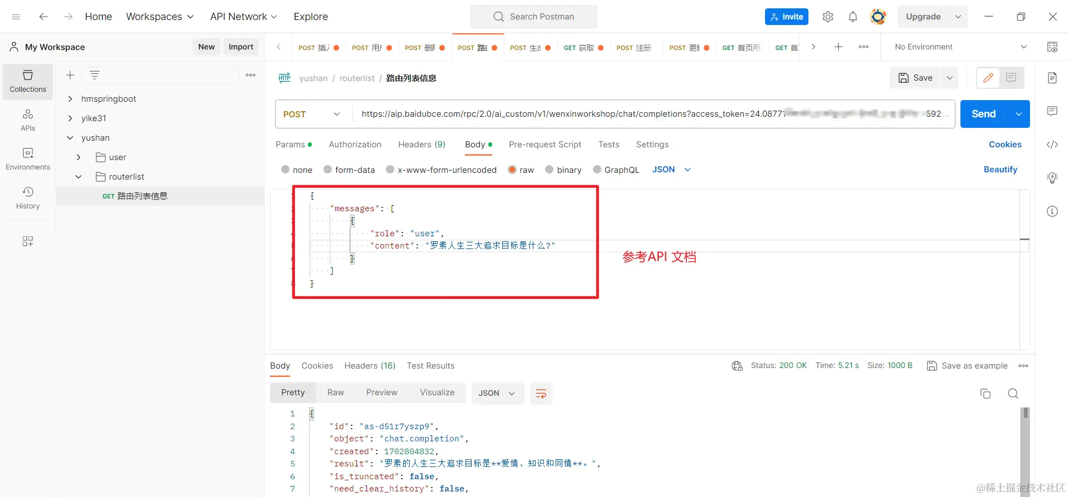Viewport: 1069px width, 497px height.
Task: Click the Import button
Action: [241, 47]
